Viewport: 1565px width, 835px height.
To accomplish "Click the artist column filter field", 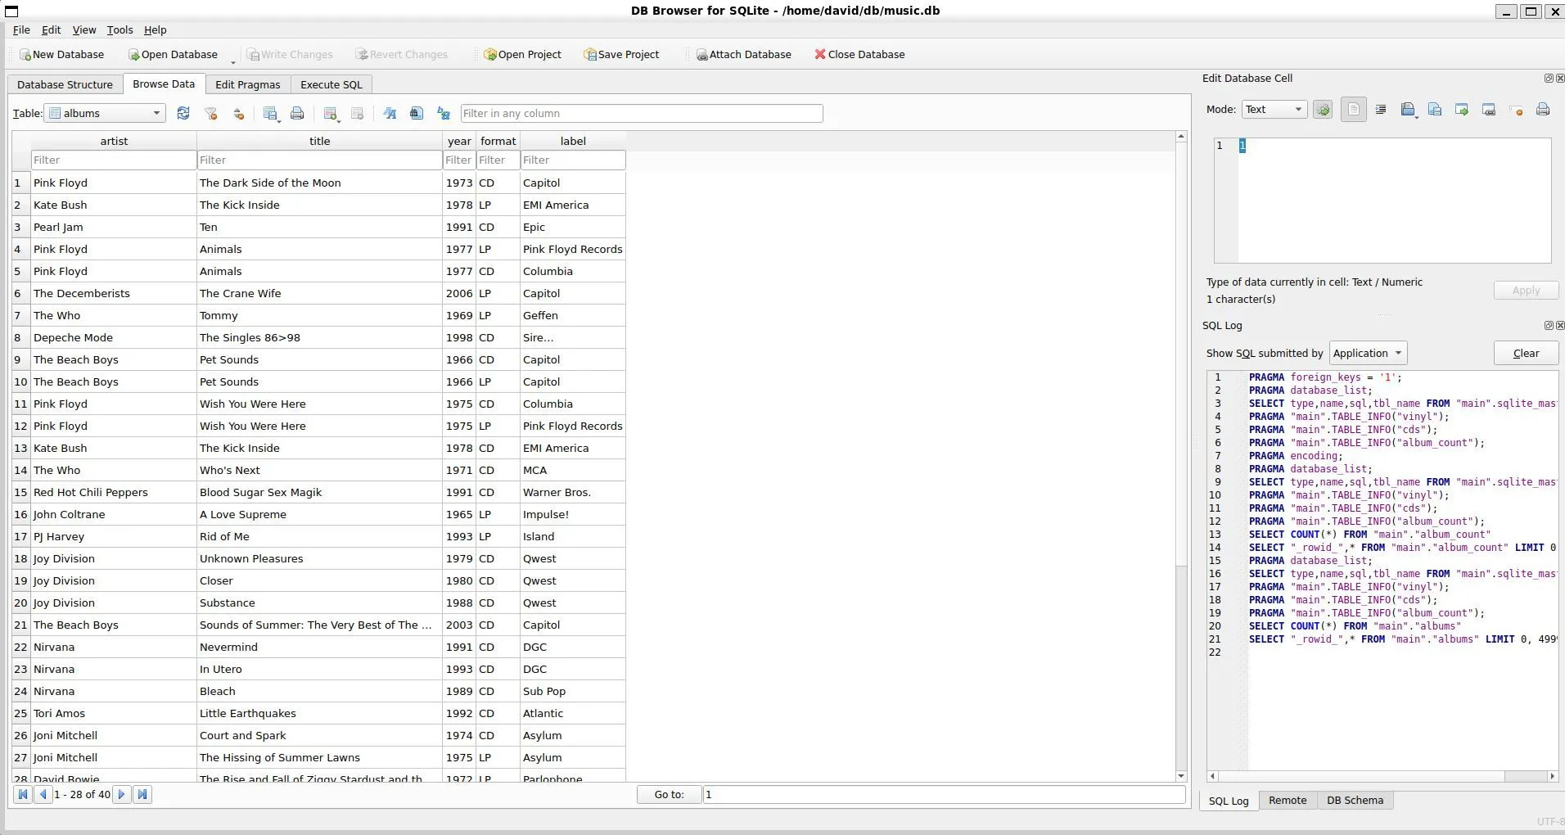I will tap(113, 160).
